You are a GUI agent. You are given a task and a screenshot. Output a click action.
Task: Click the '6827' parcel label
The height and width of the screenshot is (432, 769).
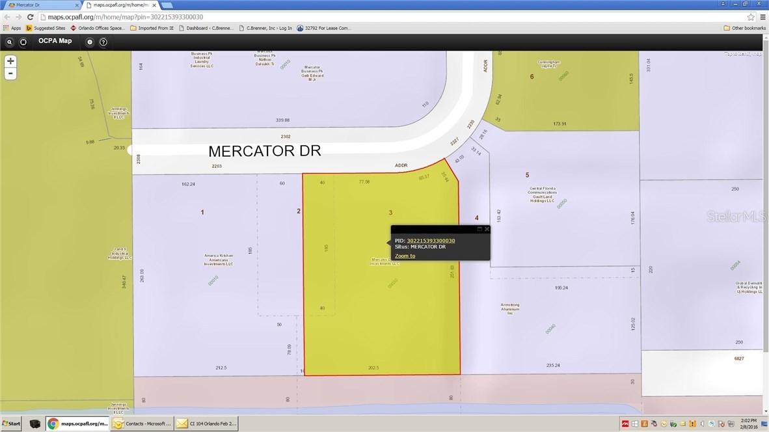(739, 358)
